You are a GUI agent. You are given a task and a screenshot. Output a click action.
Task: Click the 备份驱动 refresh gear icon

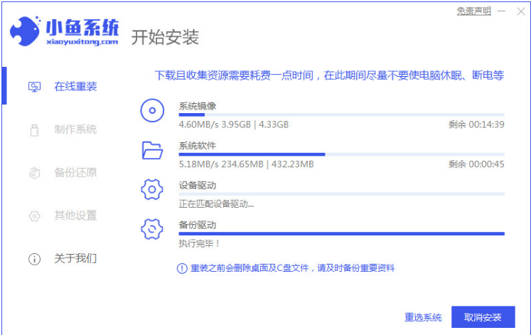[x=151, y=229]
